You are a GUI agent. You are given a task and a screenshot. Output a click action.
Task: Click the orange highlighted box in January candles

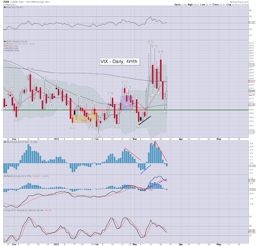[80, 119]
